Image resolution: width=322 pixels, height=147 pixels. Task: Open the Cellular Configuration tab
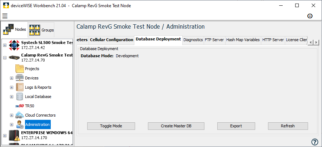tap(112, 40)
